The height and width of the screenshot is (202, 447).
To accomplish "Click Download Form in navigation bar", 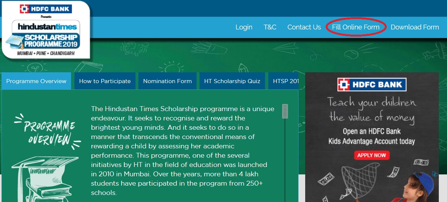I will coord(415,27).
